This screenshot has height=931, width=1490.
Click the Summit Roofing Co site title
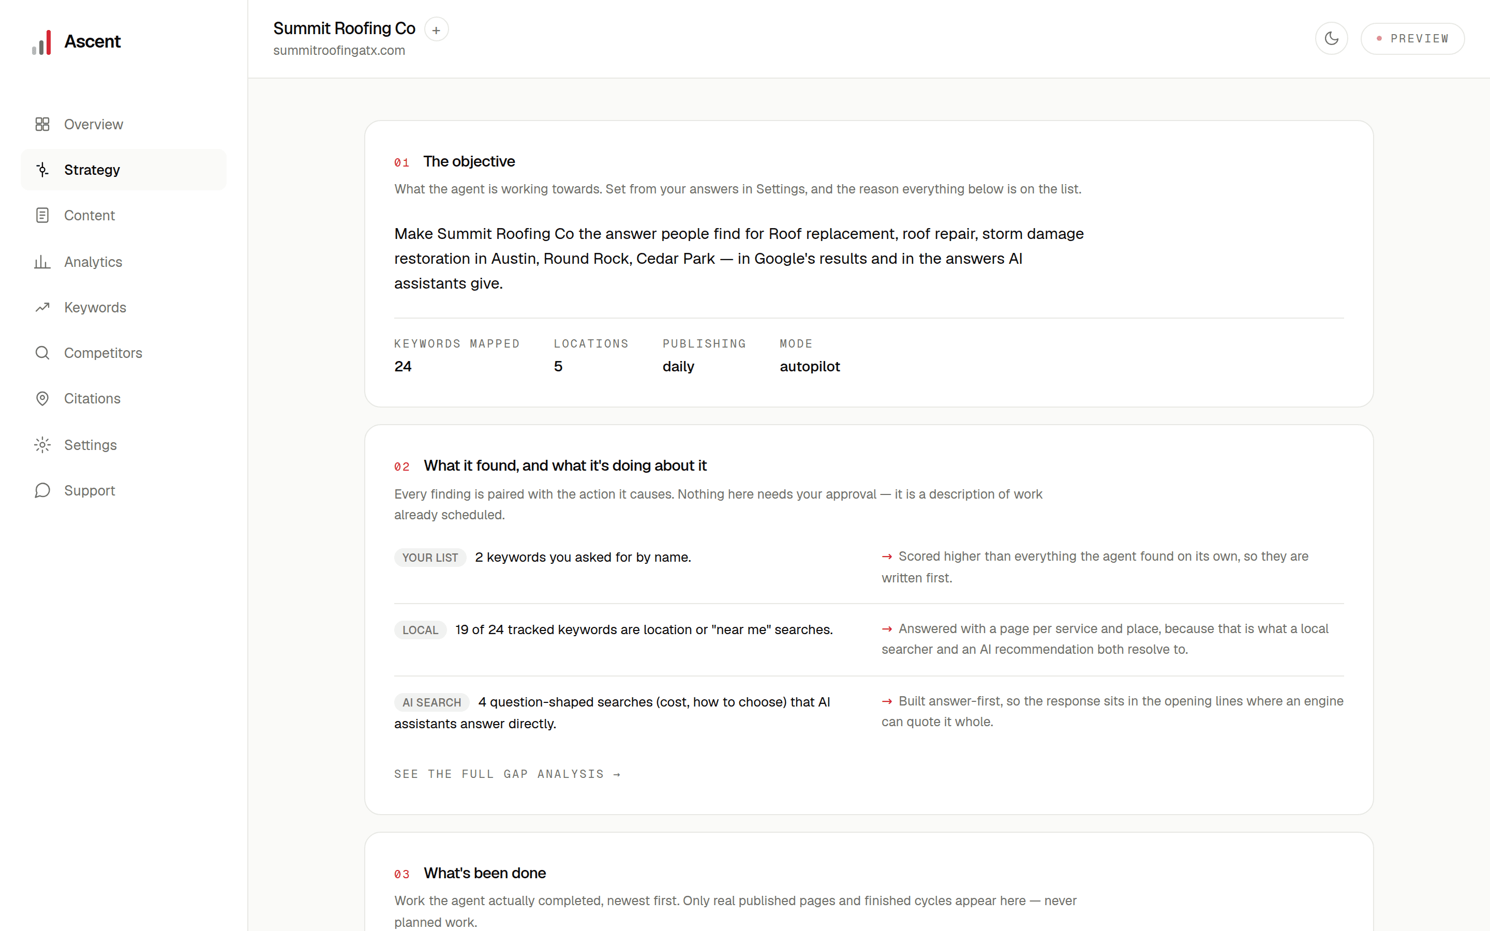coord(344,28)
